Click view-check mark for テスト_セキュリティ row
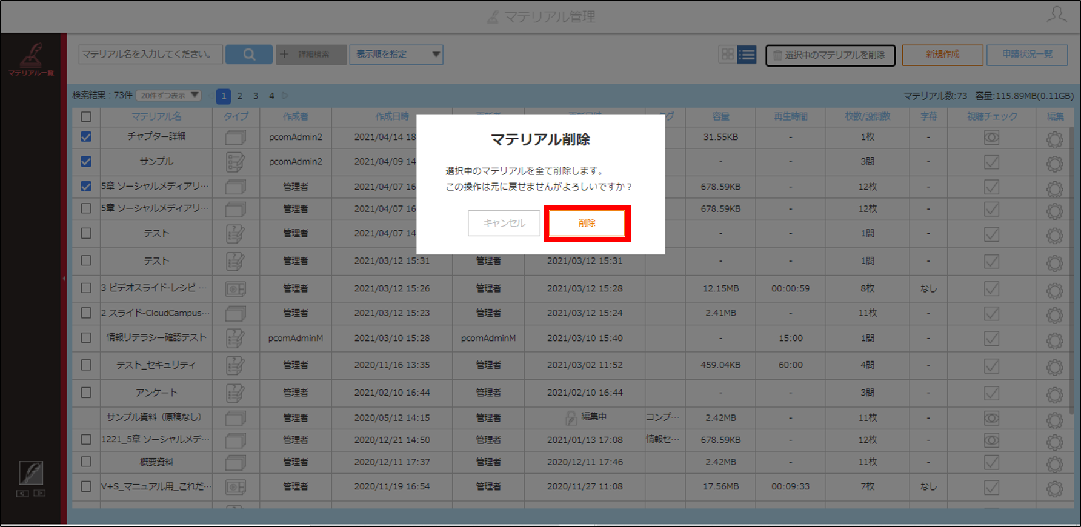 991,366
